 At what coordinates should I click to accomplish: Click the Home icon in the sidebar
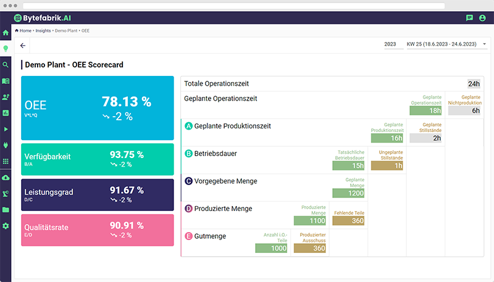[x=6, y=32]
